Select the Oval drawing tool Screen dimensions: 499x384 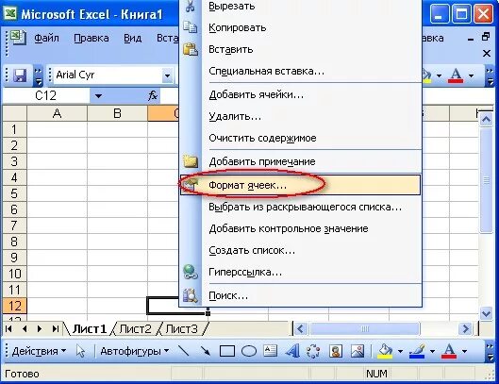[249, 351]
